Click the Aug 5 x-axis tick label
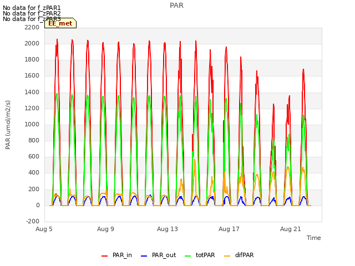This screenshot has width=355, height=266. point(44,229)
